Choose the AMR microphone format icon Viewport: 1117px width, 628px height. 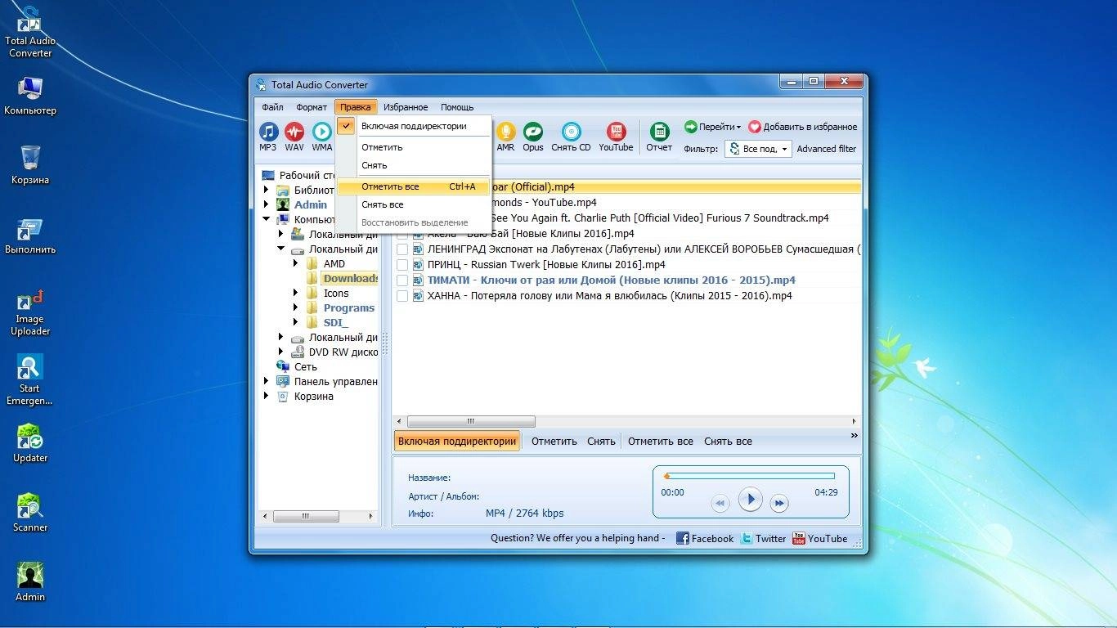pyautogui.click(x=505, y=137)
